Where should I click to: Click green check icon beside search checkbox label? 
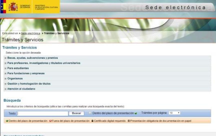click(136, 113)
